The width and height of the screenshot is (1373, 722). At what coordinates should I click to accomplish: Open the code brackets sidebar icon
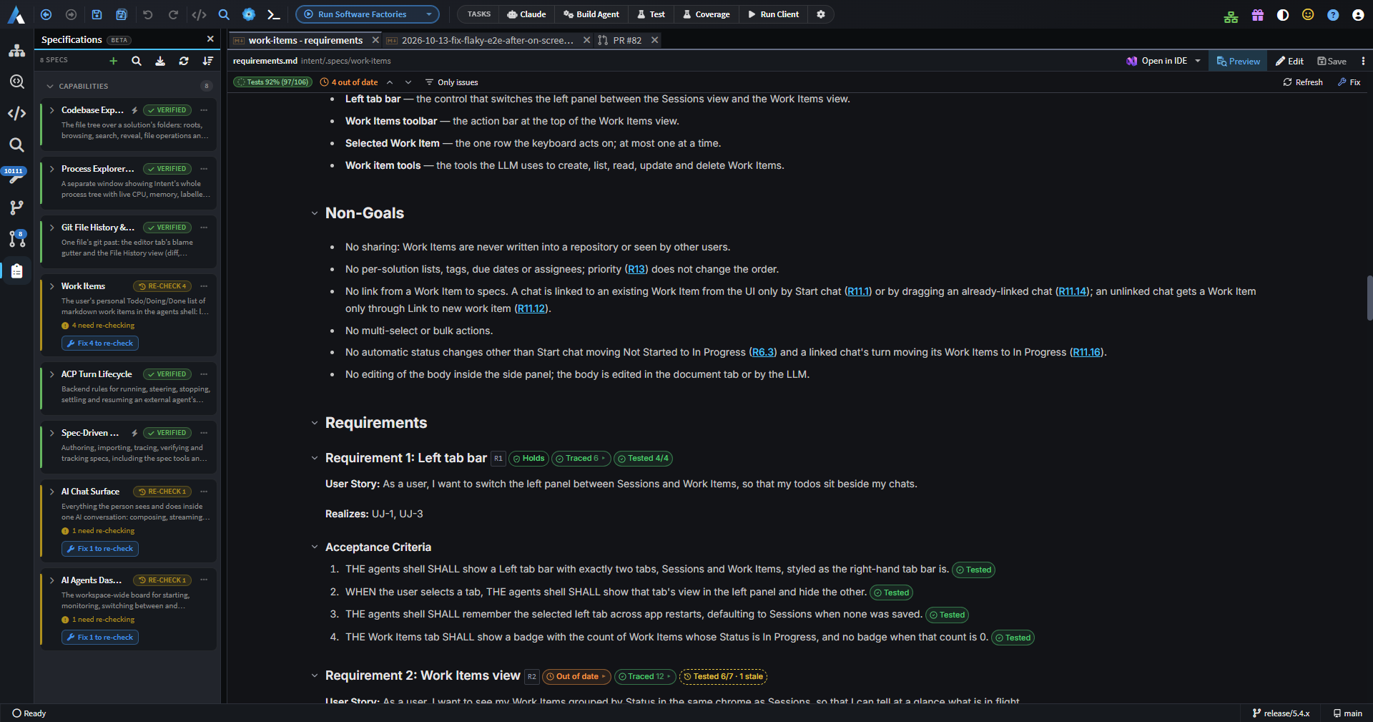tap(16, 113)
